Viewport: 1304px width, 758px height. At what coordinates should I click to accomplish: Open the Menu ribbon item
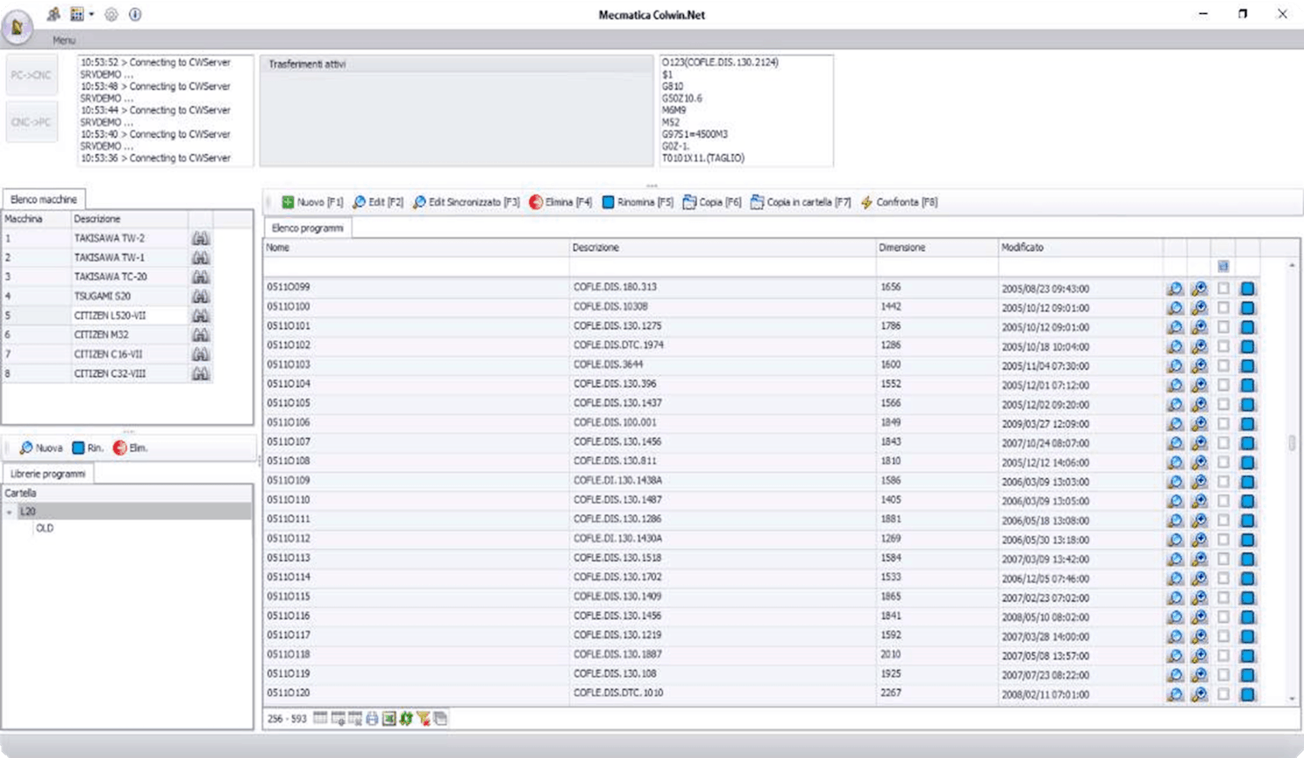(64, 40)
